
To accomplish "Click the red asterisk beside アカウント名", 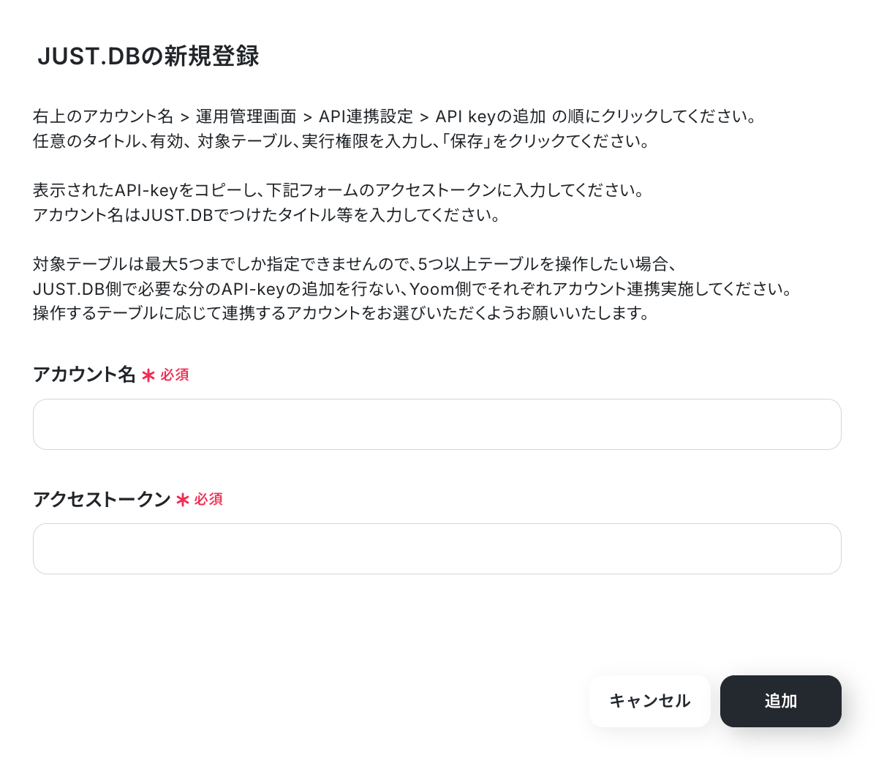I will pyautogui.click(x=148, y=375).
